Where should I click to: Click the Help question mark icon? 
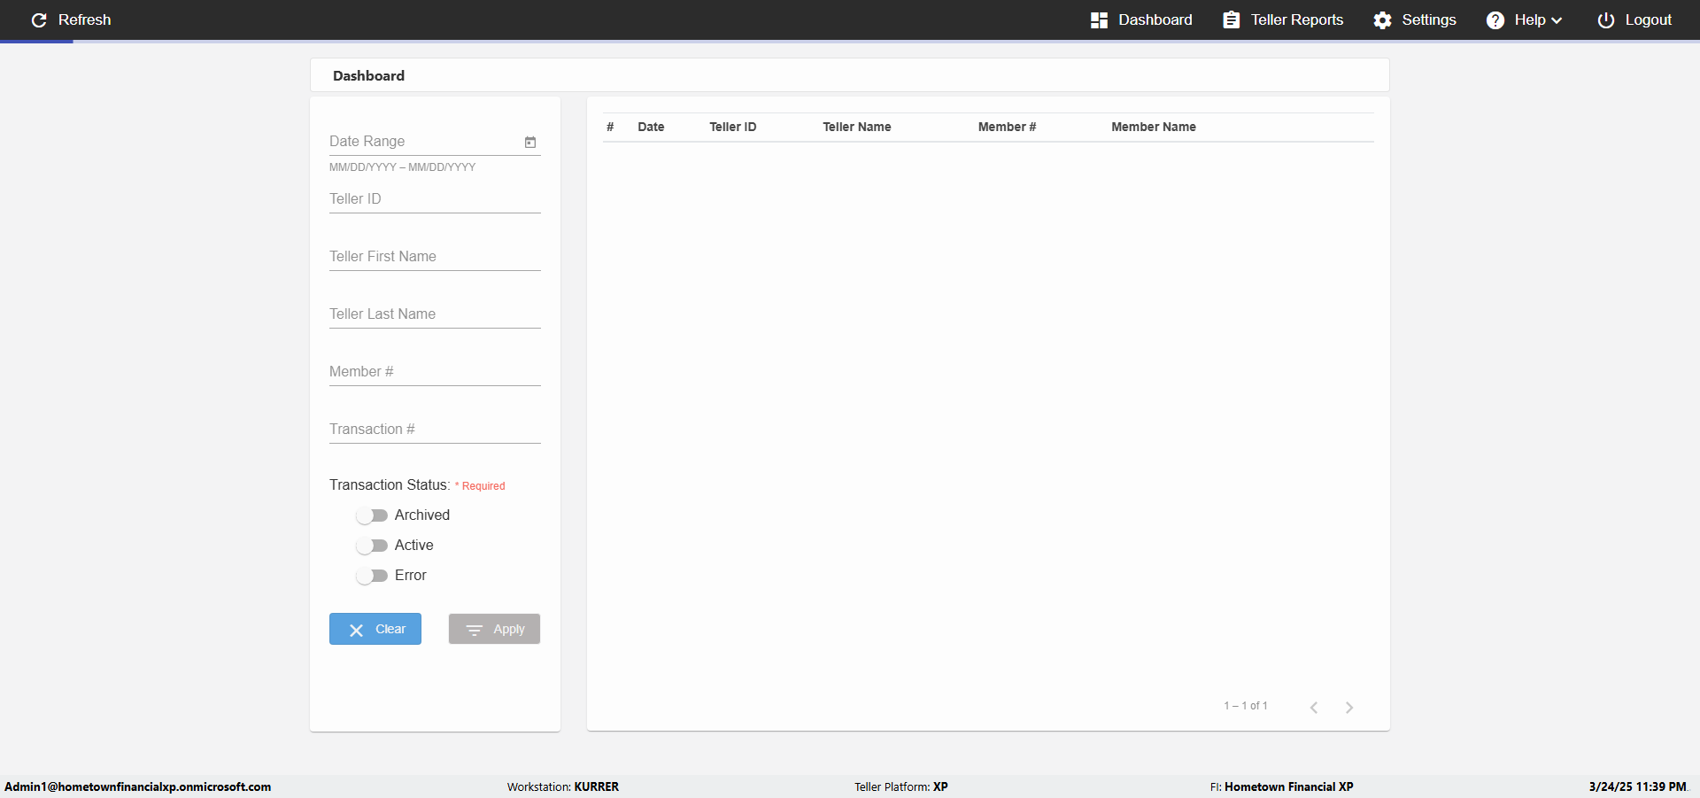tap(1495, 19)
